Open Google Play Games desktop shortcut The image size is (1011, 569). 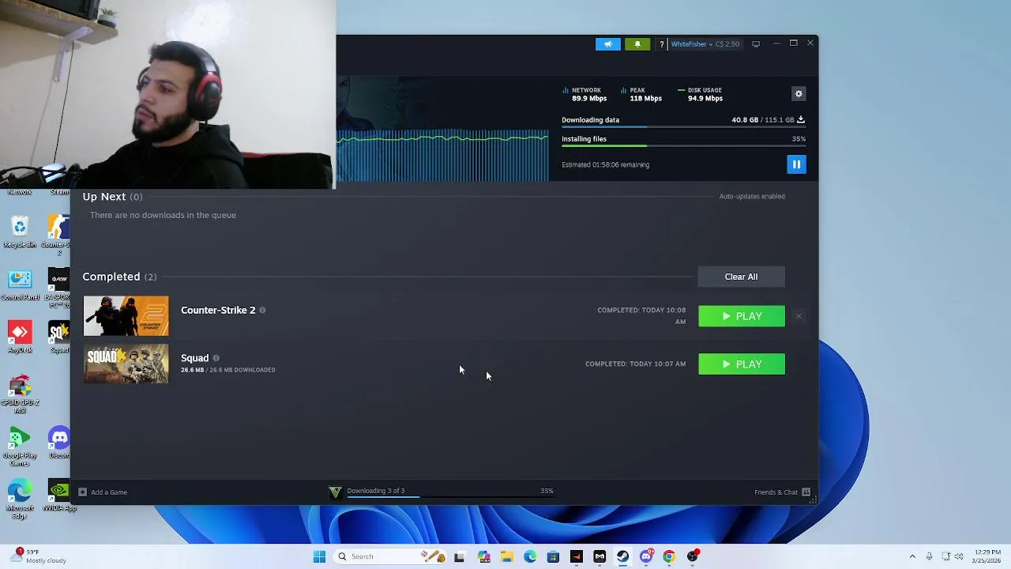[20, 447]
